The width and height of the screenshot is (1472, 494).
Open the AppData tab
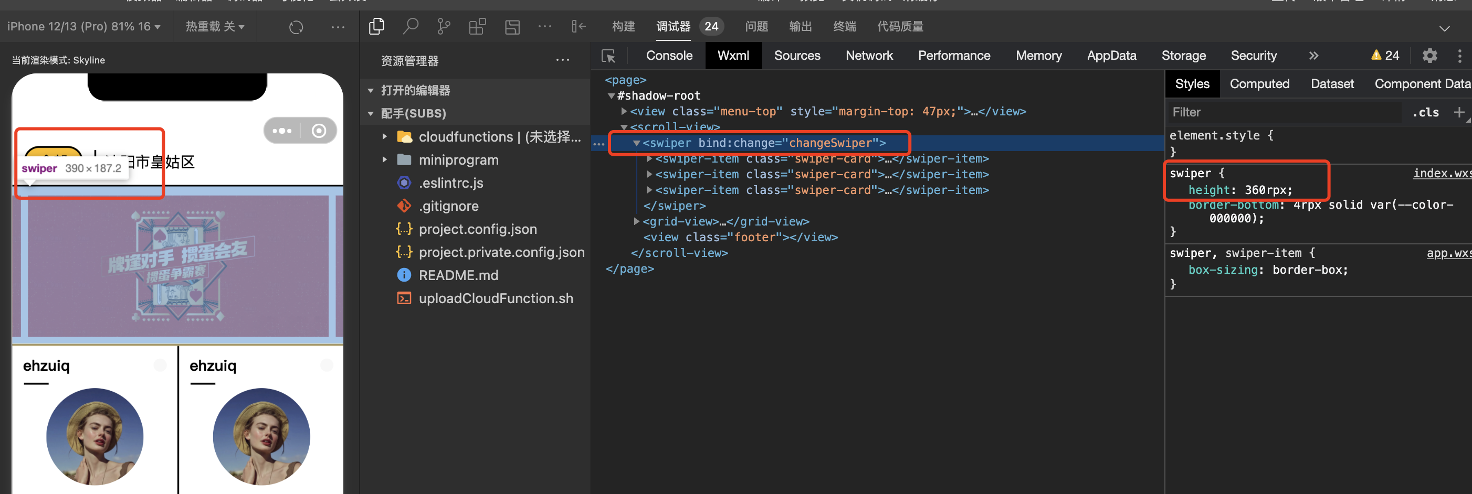coord(1111,56)
